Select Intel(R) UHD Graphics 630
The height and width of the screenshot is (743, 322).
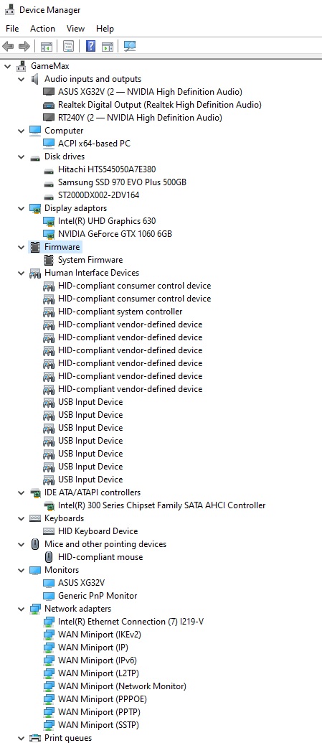pos(107,221)
